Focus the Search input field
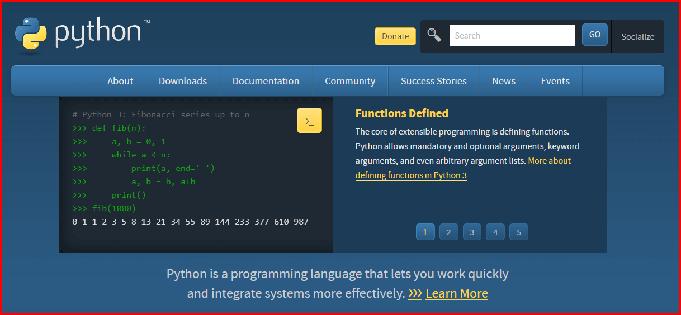 (x=513, y=35)
